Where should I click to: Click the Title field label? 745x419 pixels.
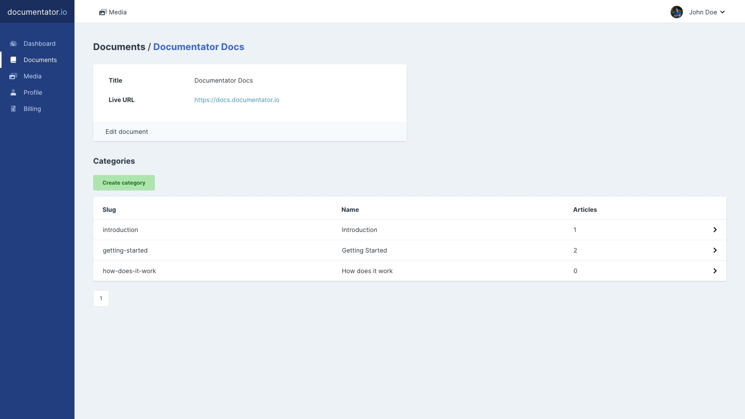click(115, 81)
